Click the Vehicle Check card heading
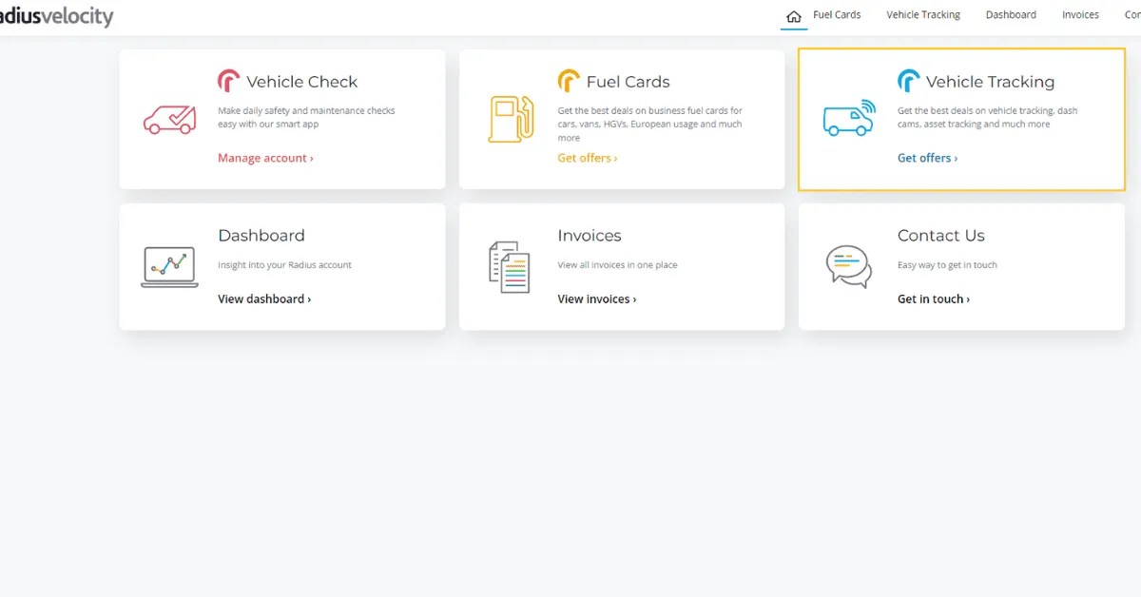 point(301,82)
